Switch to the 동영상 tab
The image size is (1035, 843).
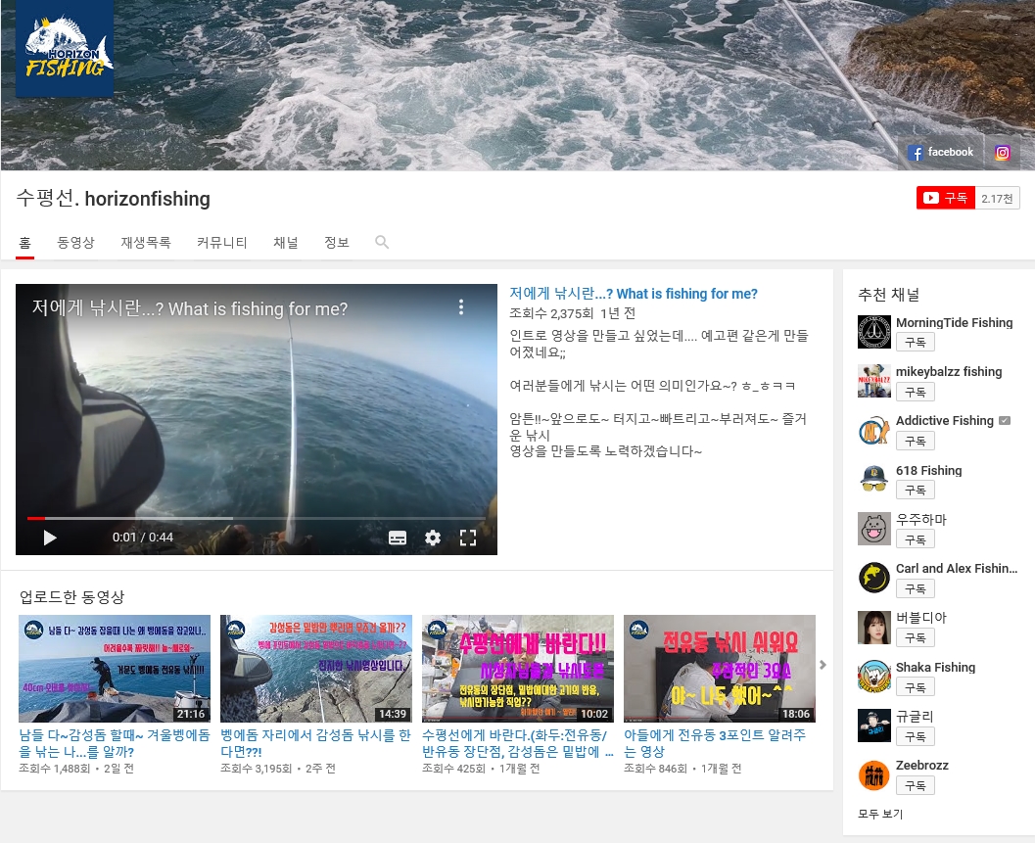(75, 243)
